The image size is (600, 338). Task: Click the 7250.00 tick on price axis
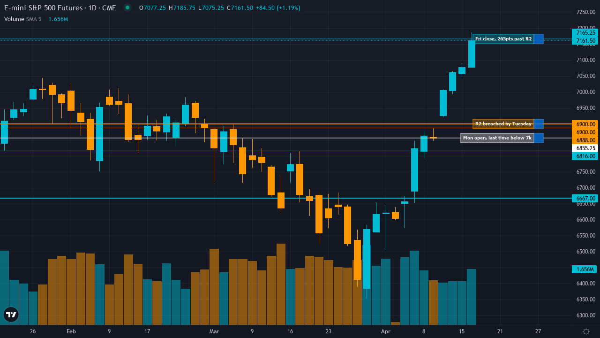point(586,12)
